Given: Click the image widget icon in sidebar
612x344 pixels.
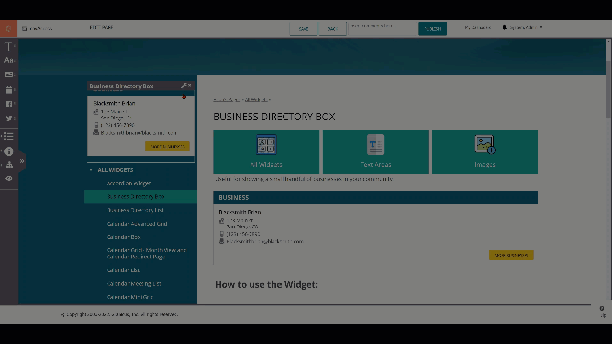Looking at the screenshot, I should (x=9, y=75).
